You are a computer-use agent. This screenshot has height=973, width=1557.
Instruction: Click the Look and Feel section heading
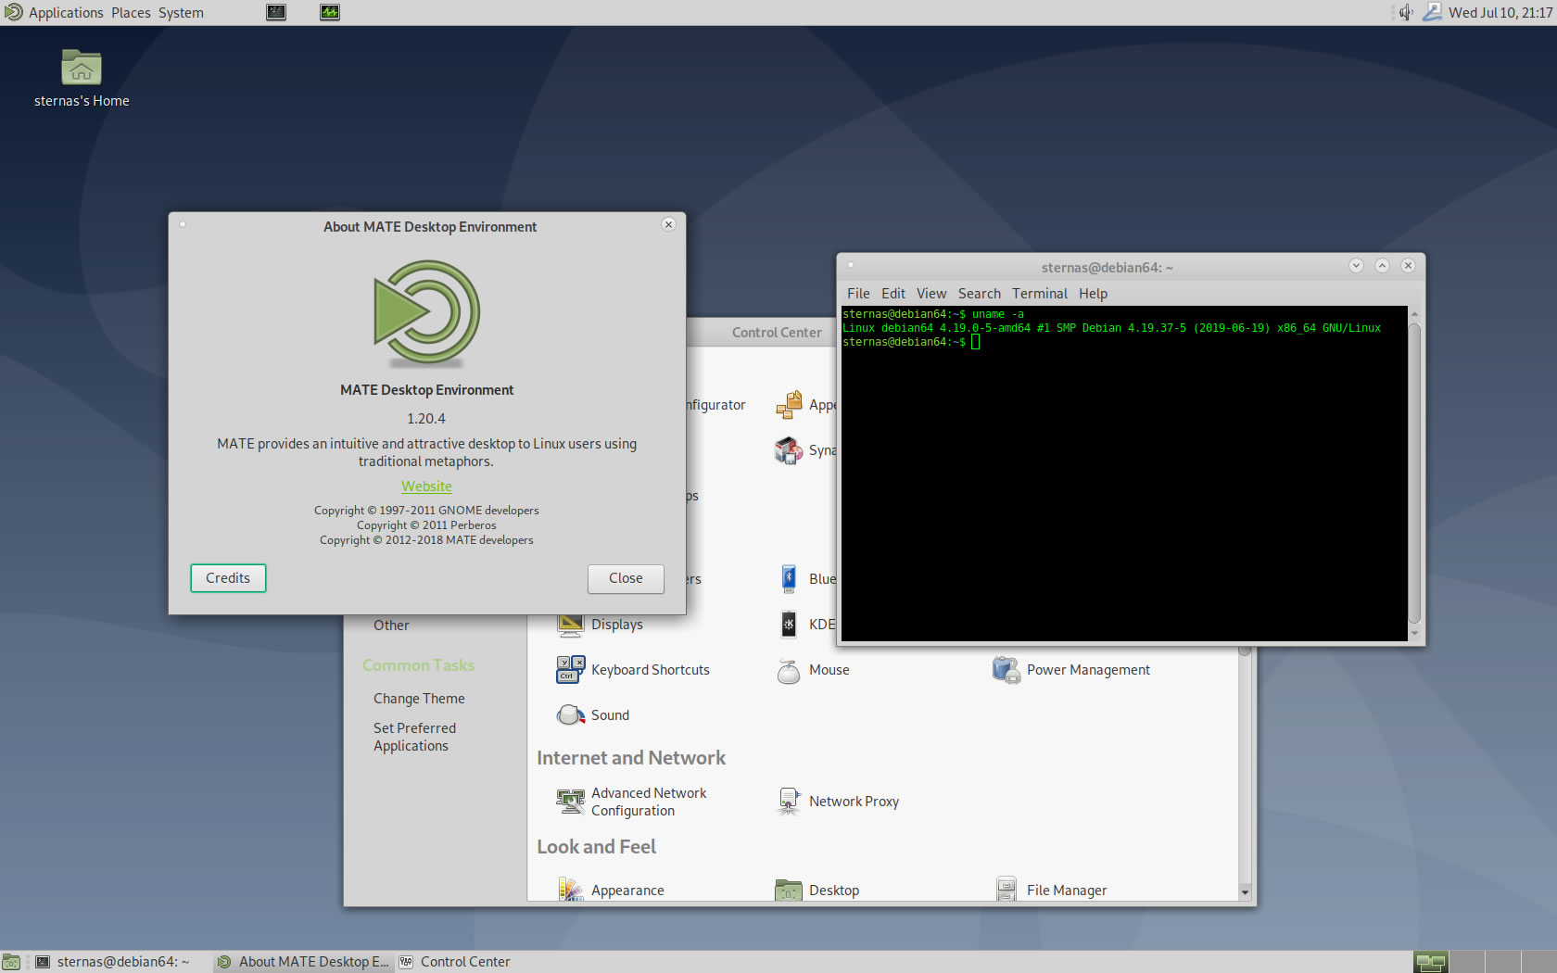596,847
